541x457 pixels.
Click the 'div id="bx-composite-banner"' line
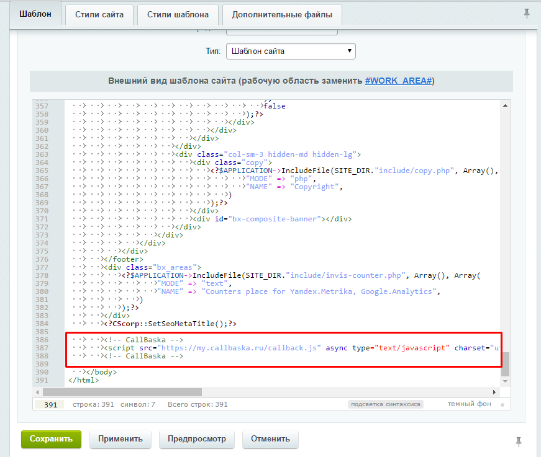point(272,219)
